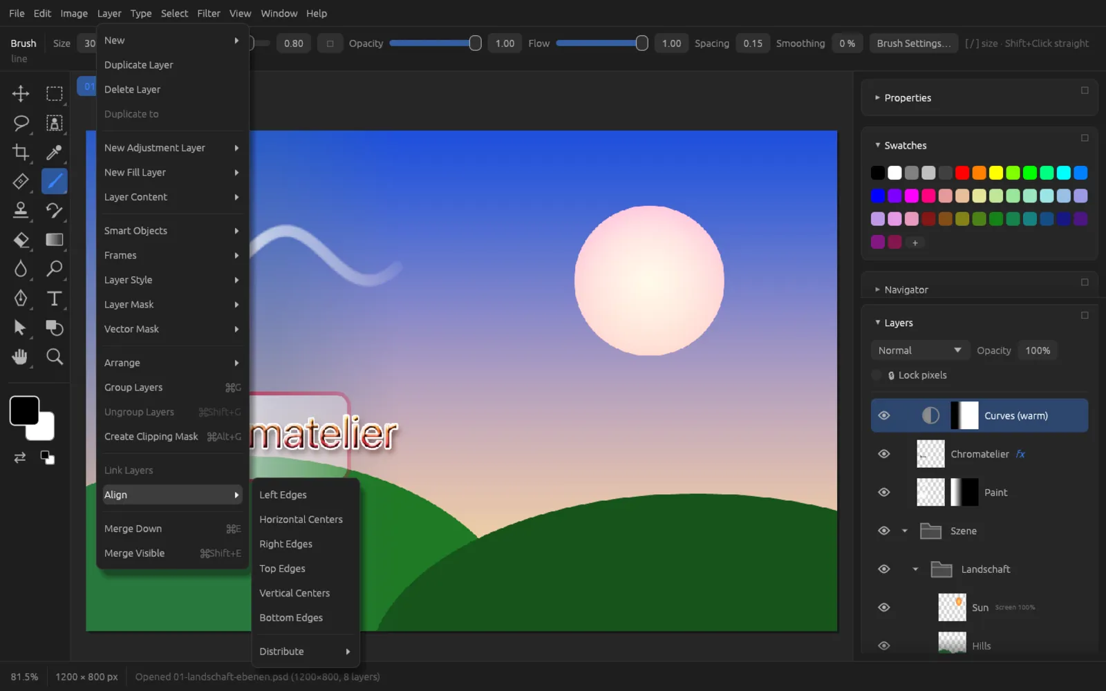
Task: Select the Rectangular Marquee tool
Action: click(x=55, y=93)
